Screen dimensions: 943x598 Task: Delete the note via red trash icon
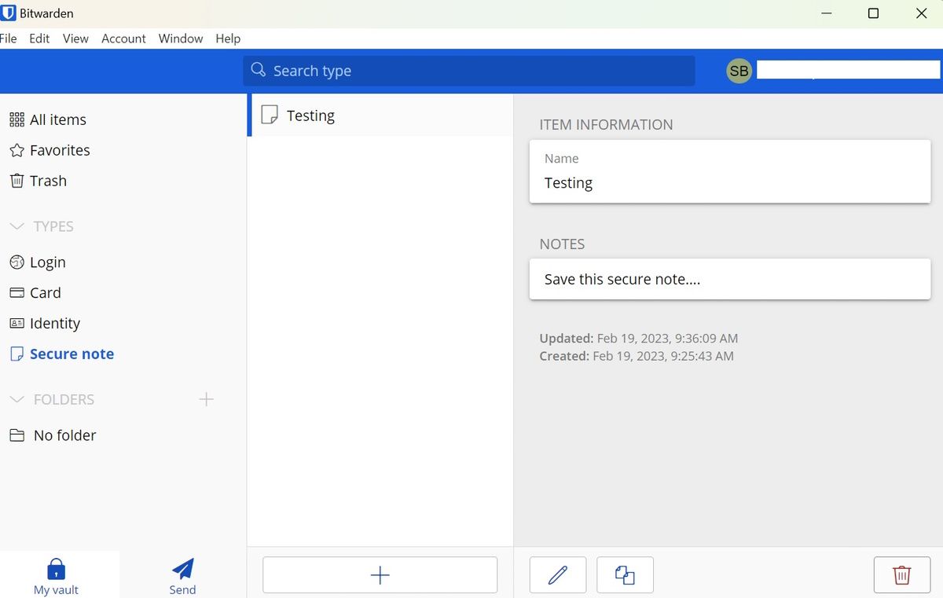click(902, 575)
